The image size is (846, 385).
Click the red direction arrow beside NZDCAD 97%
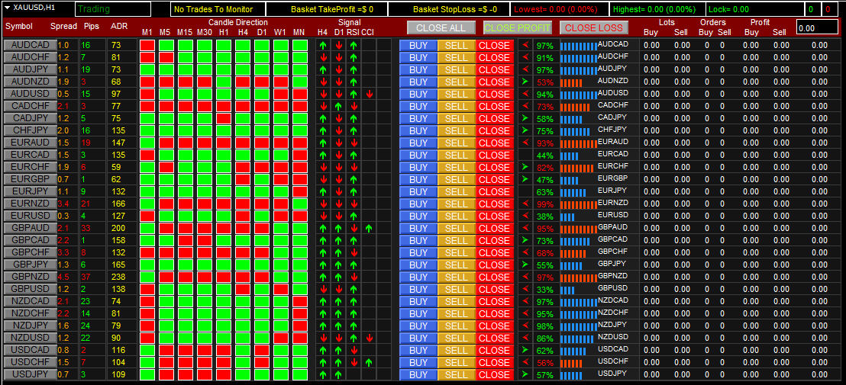[525, 301]
